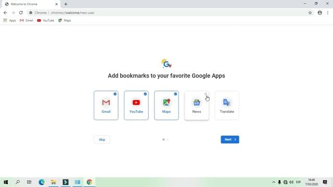Bookmark this page with the star icon

[x=310, y=12]
